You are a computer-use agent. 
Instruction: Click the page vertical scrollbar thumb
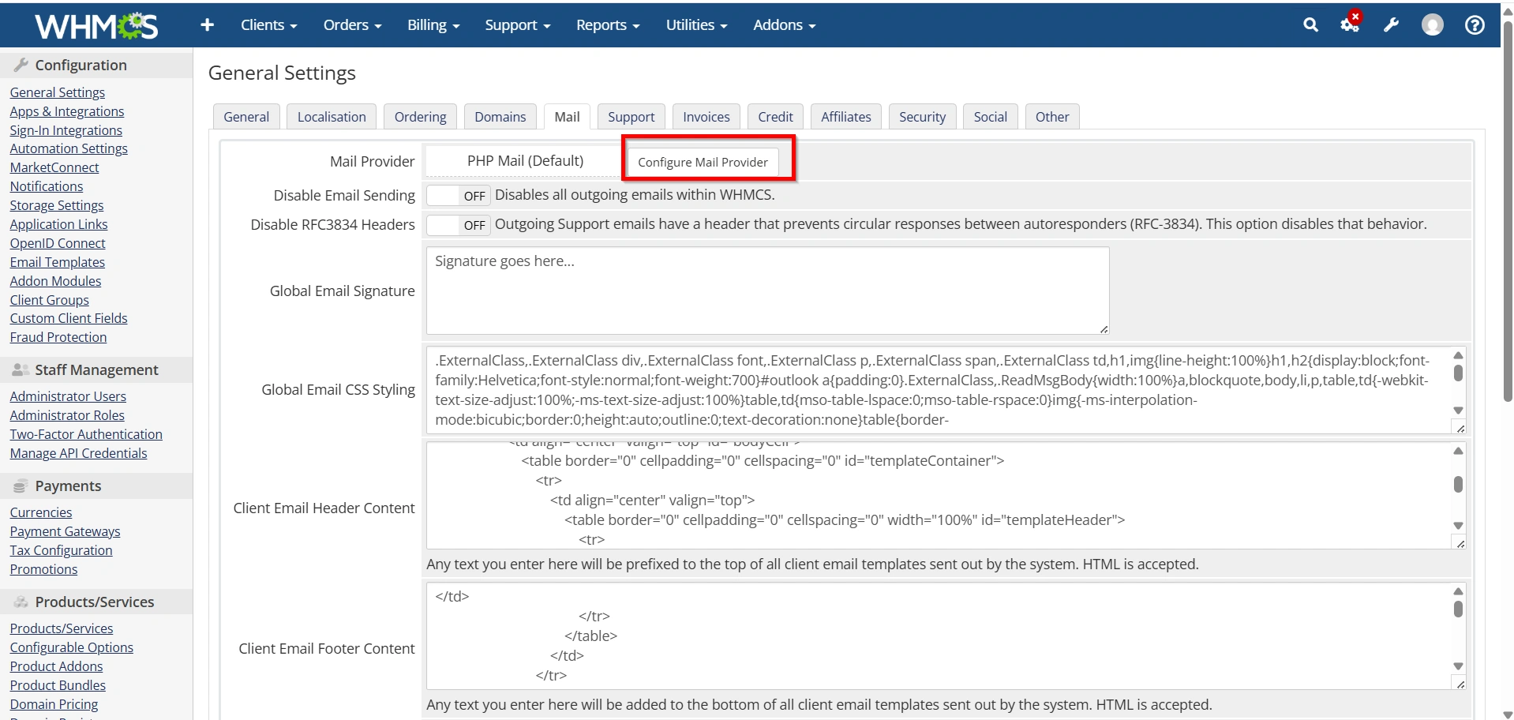(1507, 213)
